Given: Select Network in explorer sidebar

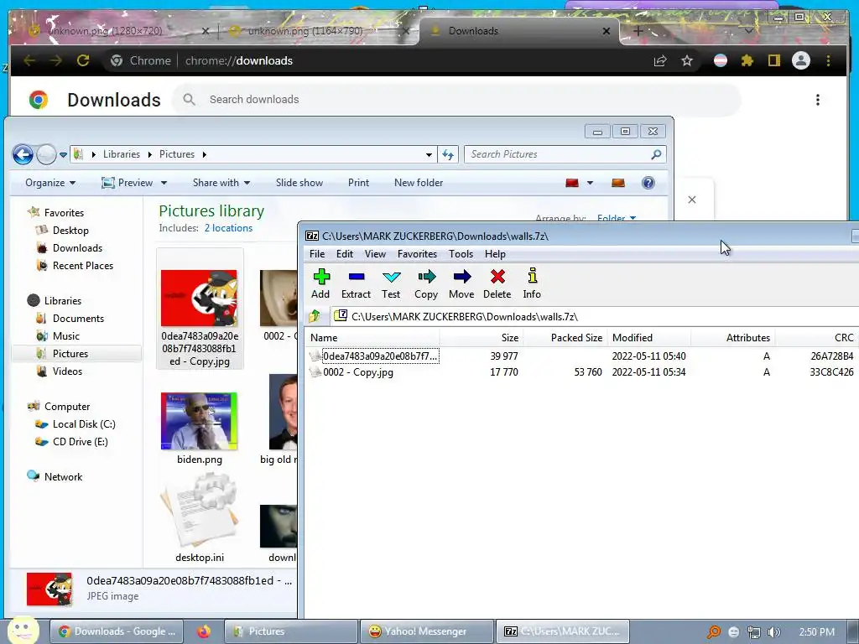Looking at the screenshot, I should click(x=63, y=477).
